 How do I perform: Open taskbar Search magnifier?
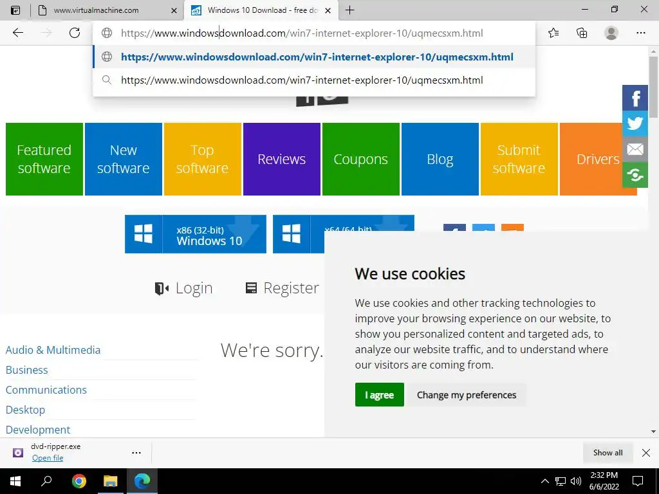(46, 481)
